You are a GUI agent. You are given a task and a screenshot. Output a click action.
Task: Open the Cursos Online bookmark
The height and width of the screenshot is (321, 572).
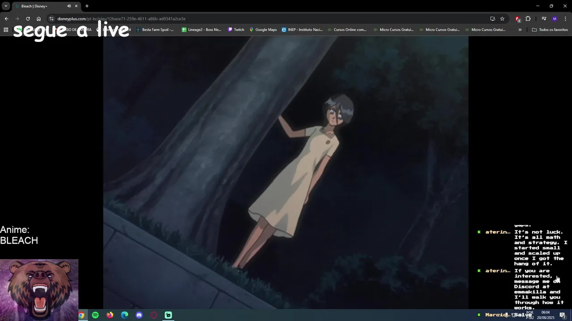tap(347, 30)
